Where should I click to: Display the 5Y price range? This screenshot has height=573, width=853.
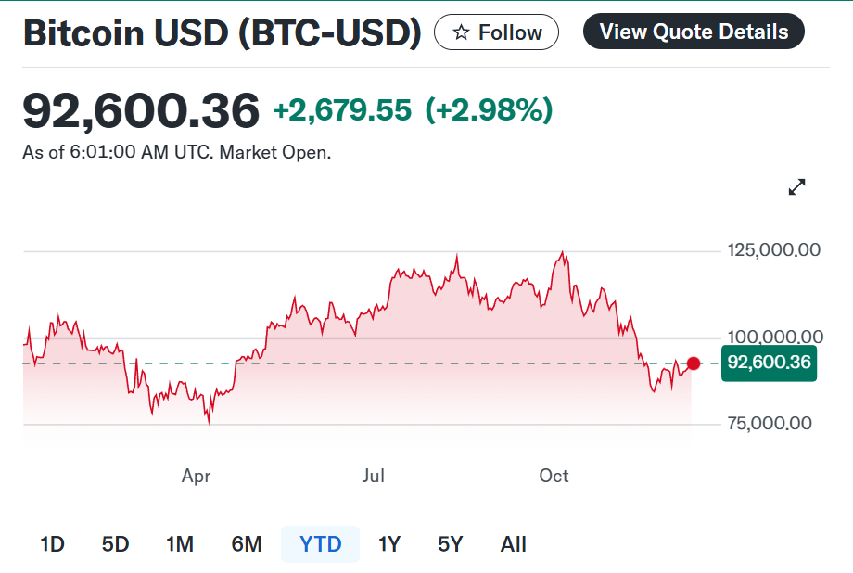click(x=451, y=544)
